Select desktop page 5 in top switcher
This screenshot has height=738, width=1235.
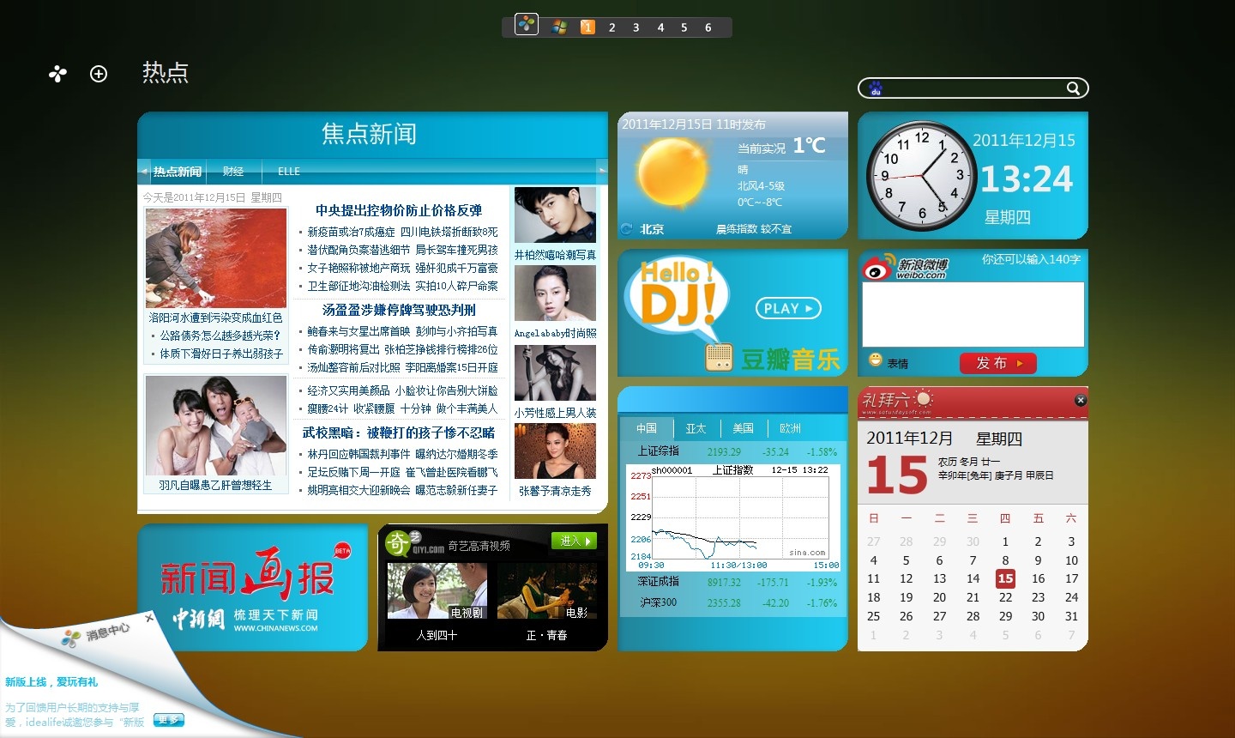click(684, 27)
